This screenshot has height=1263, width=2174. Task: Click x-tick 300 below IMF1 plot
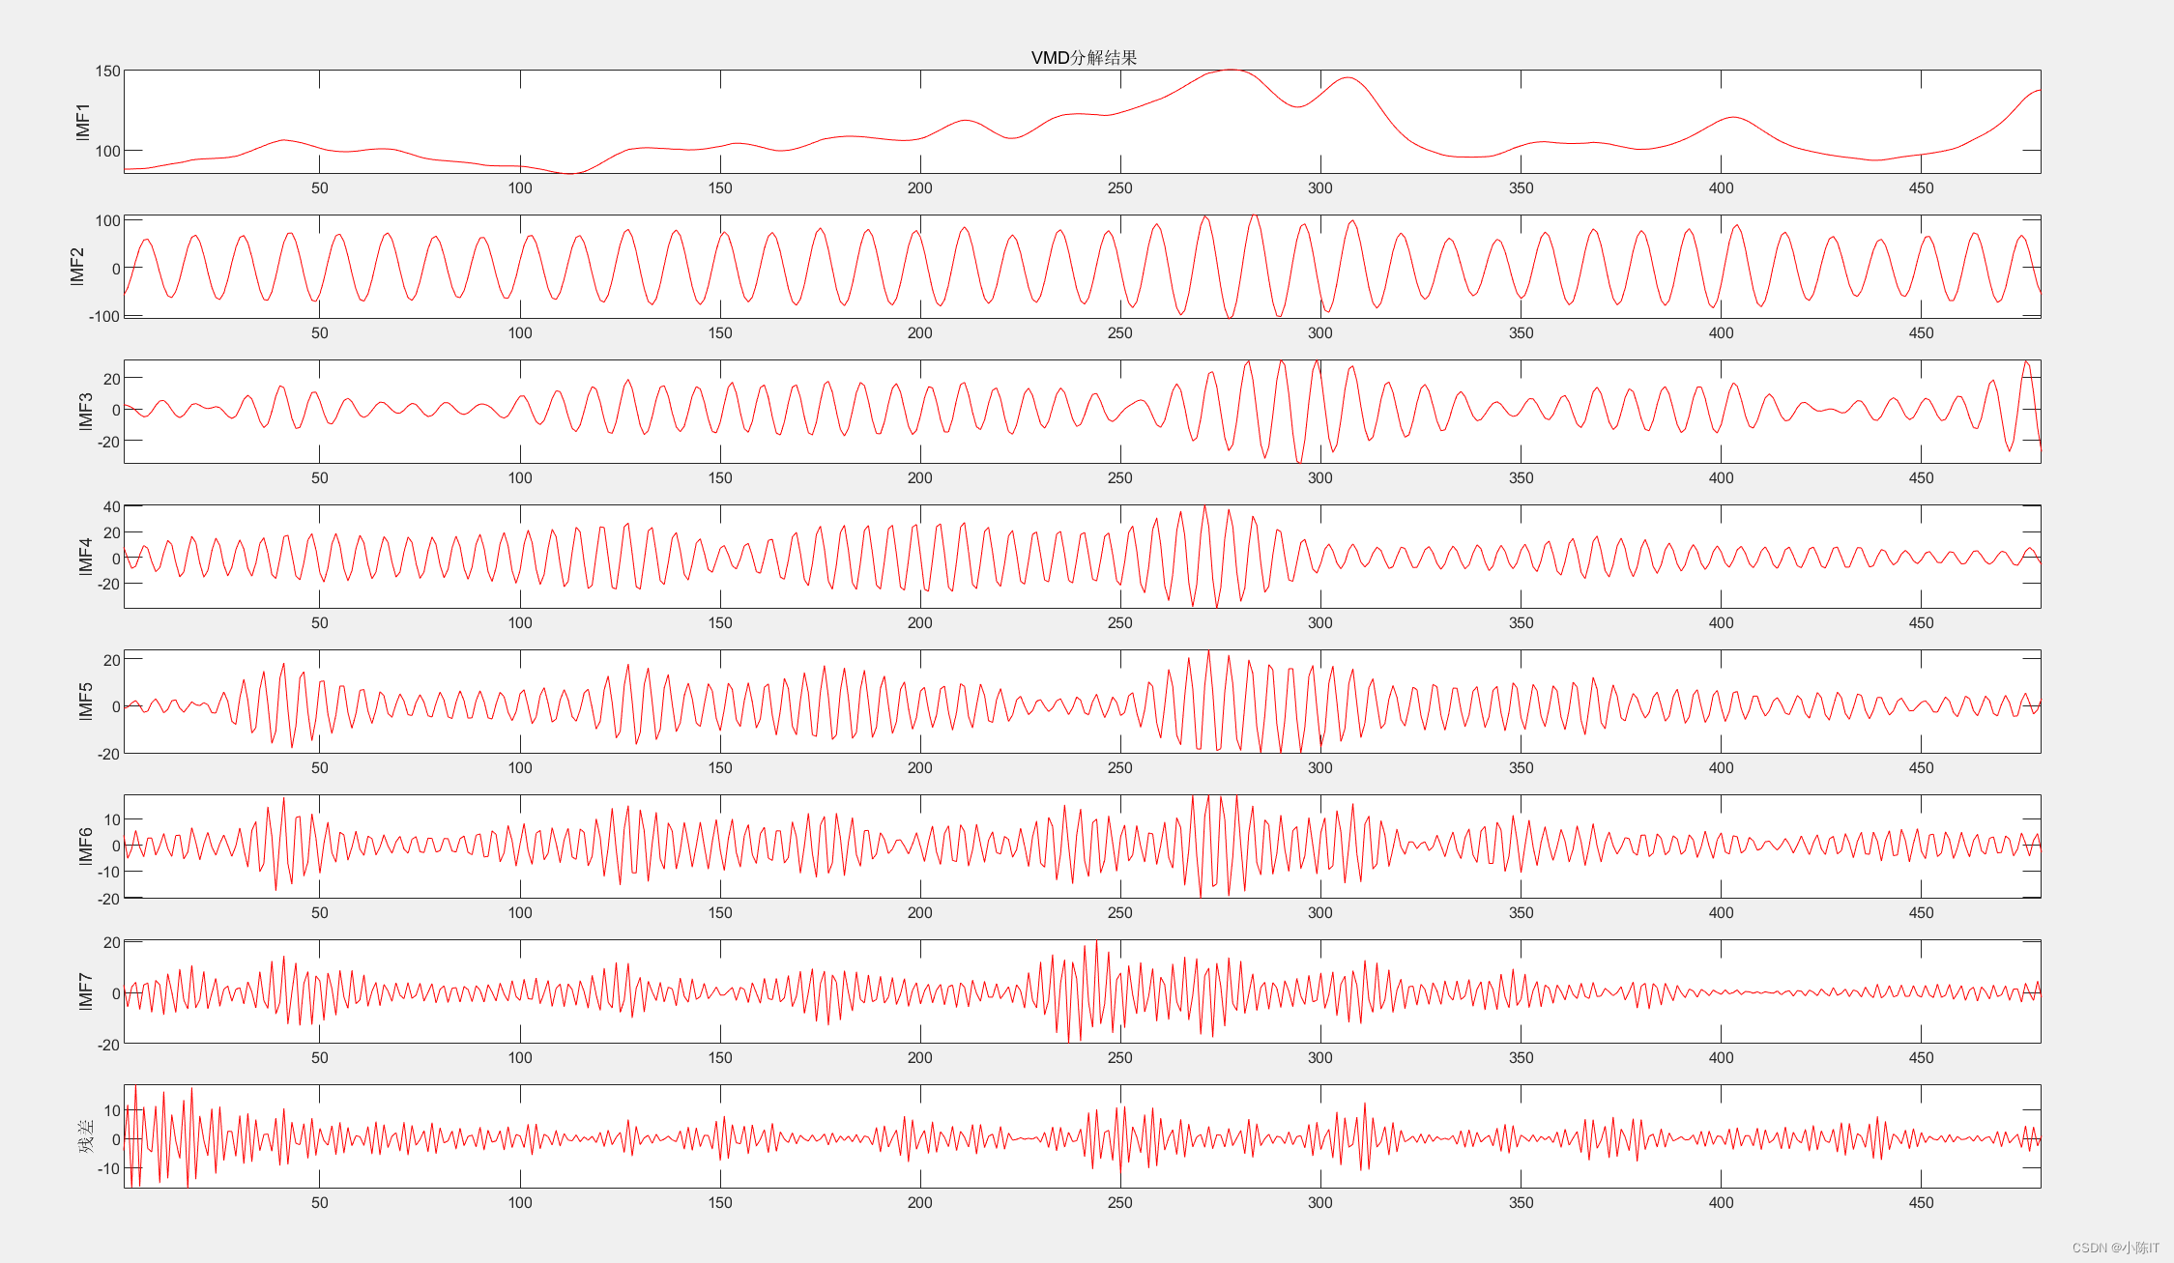[x=1320, y=188]
